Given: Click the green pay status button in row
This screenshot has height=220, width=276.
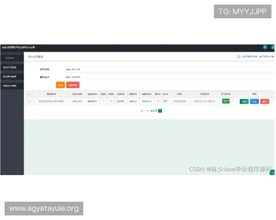Looking at the screenshot, I should point(226,101).
